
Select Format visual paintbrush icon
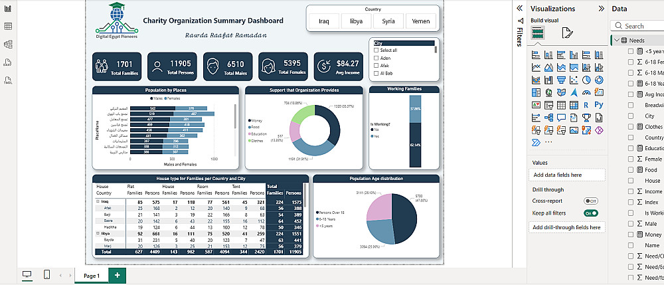click(568, 33)
